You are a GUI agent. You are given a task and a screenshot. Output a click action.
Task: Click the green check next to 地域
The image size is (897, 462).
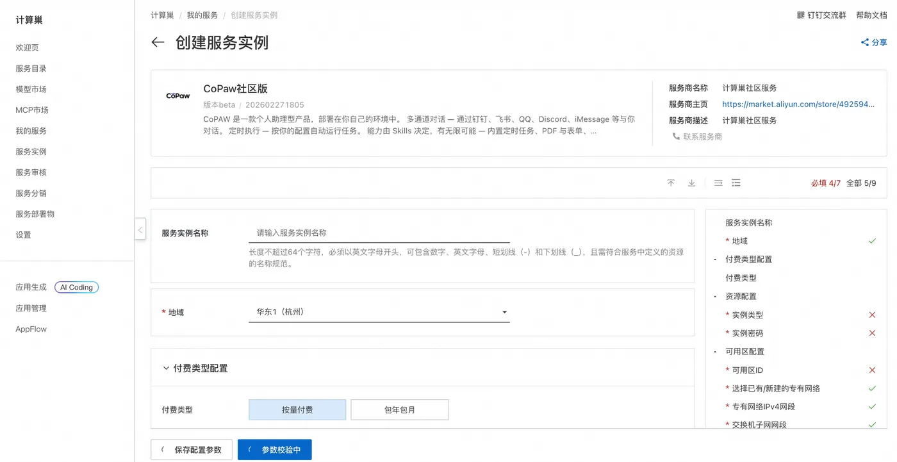tap(872, 241)
